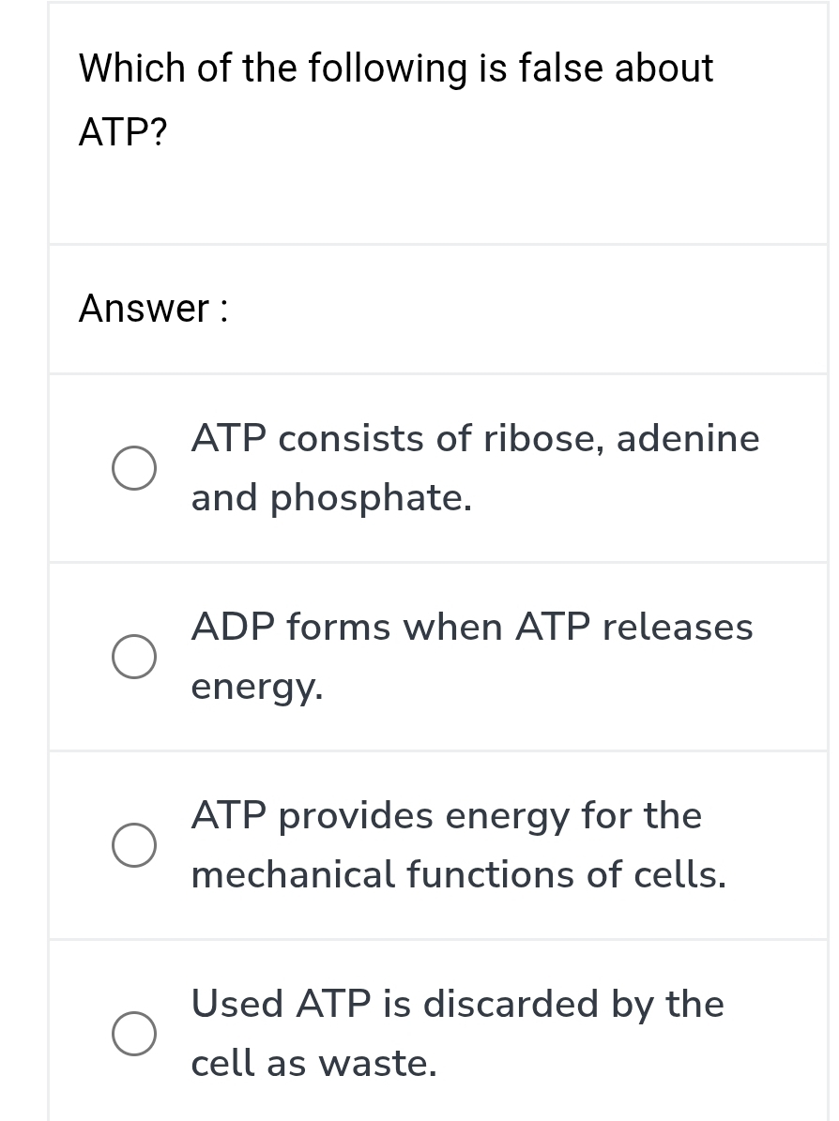Click the 'Answer :' label
The height and width of the screenshot is (1121, 839).
pyautogui.click(x=153, y=308)
